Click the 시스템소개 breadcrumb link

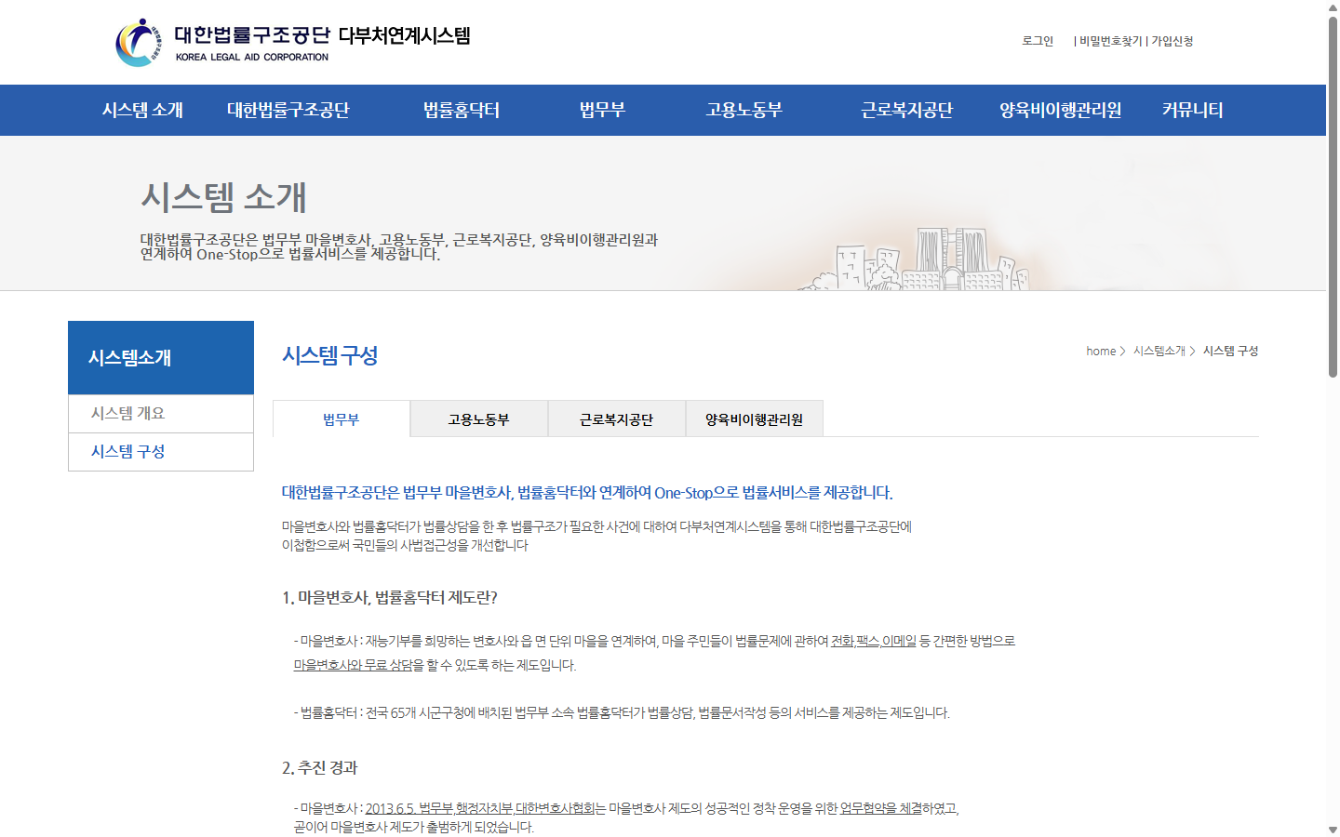pyautogui.click(x=1159, y=351)
